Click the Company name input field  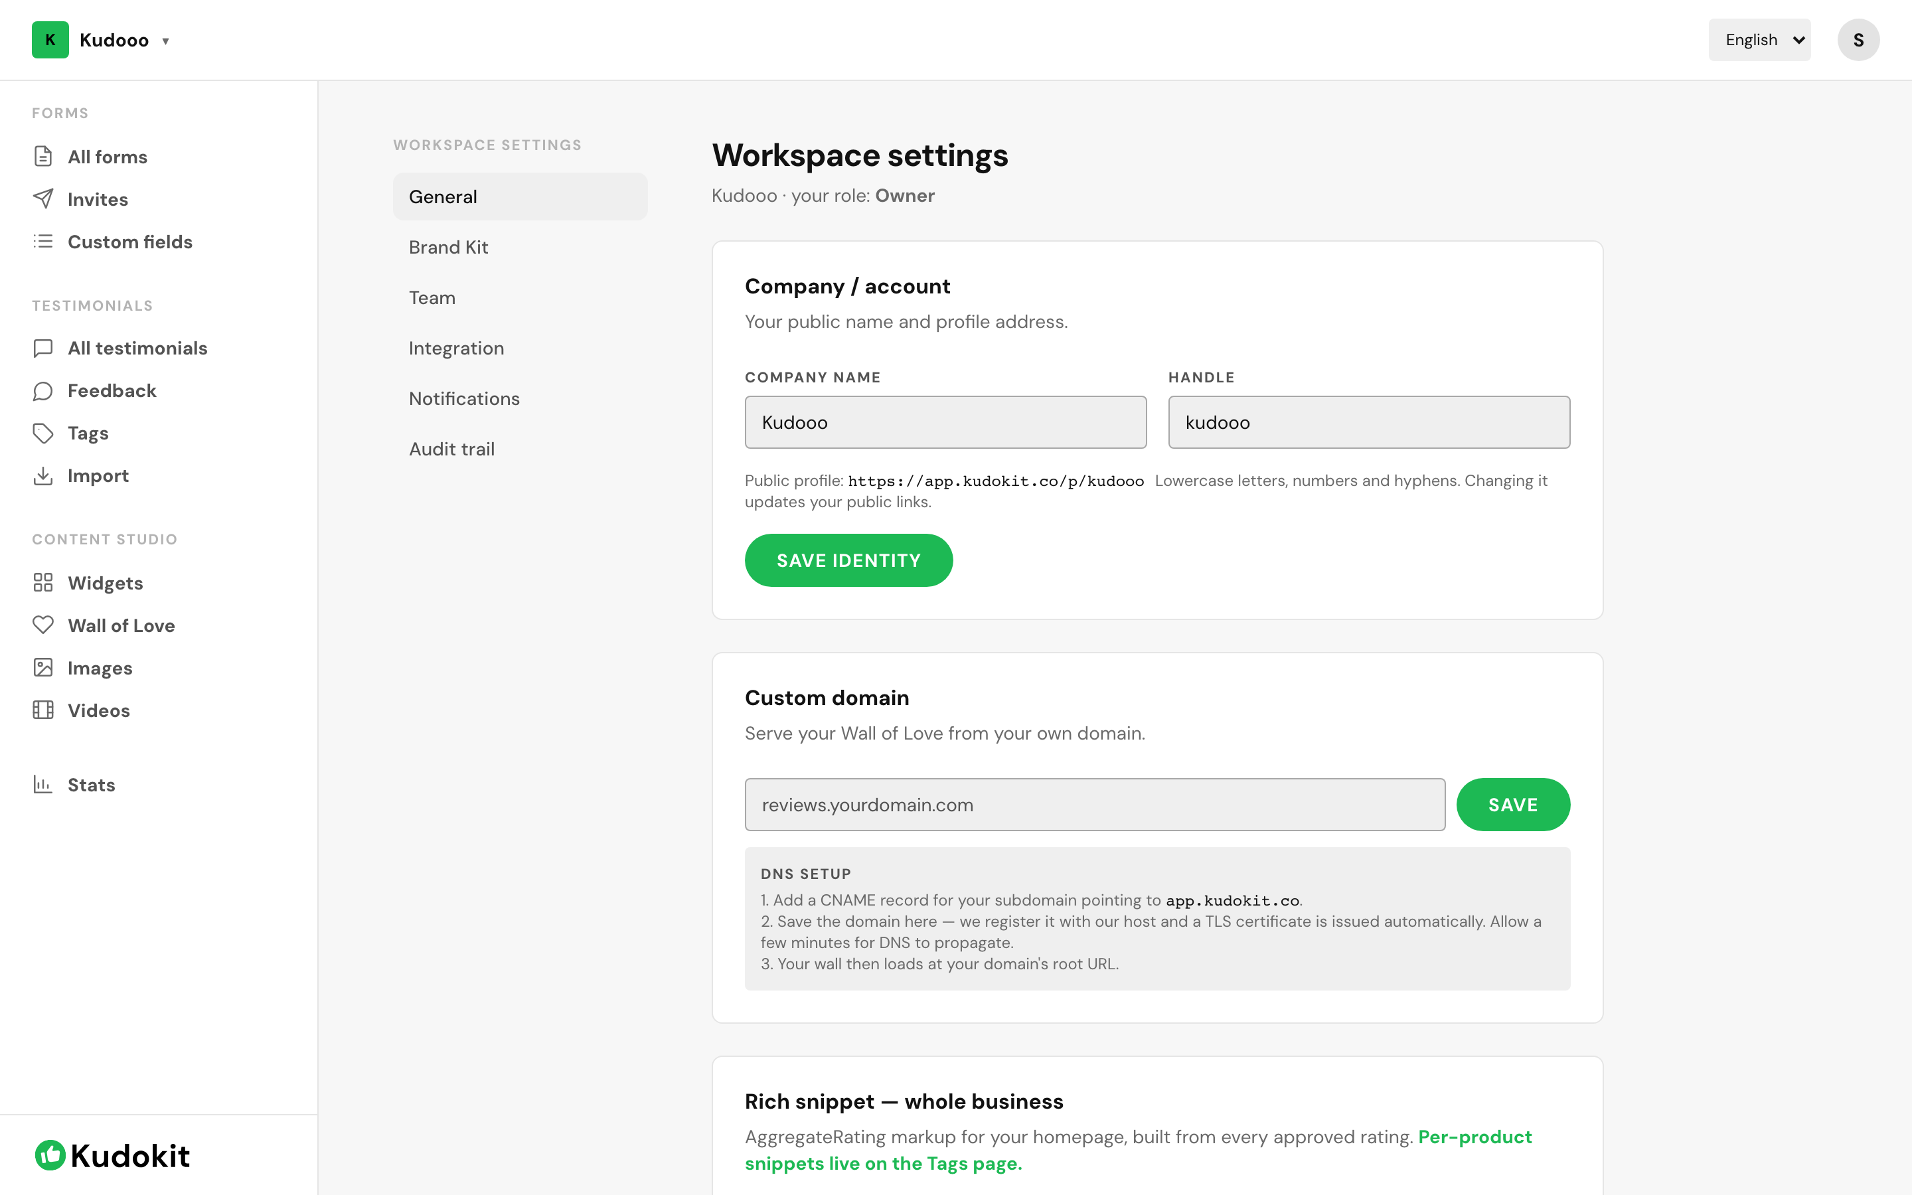pyautogui.click(x=945, y=422)
